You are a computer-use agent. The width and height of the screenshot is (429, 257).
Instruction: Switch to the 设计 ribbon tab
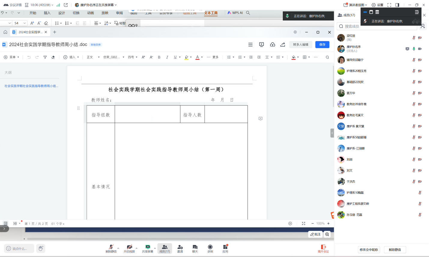(62, 13)
